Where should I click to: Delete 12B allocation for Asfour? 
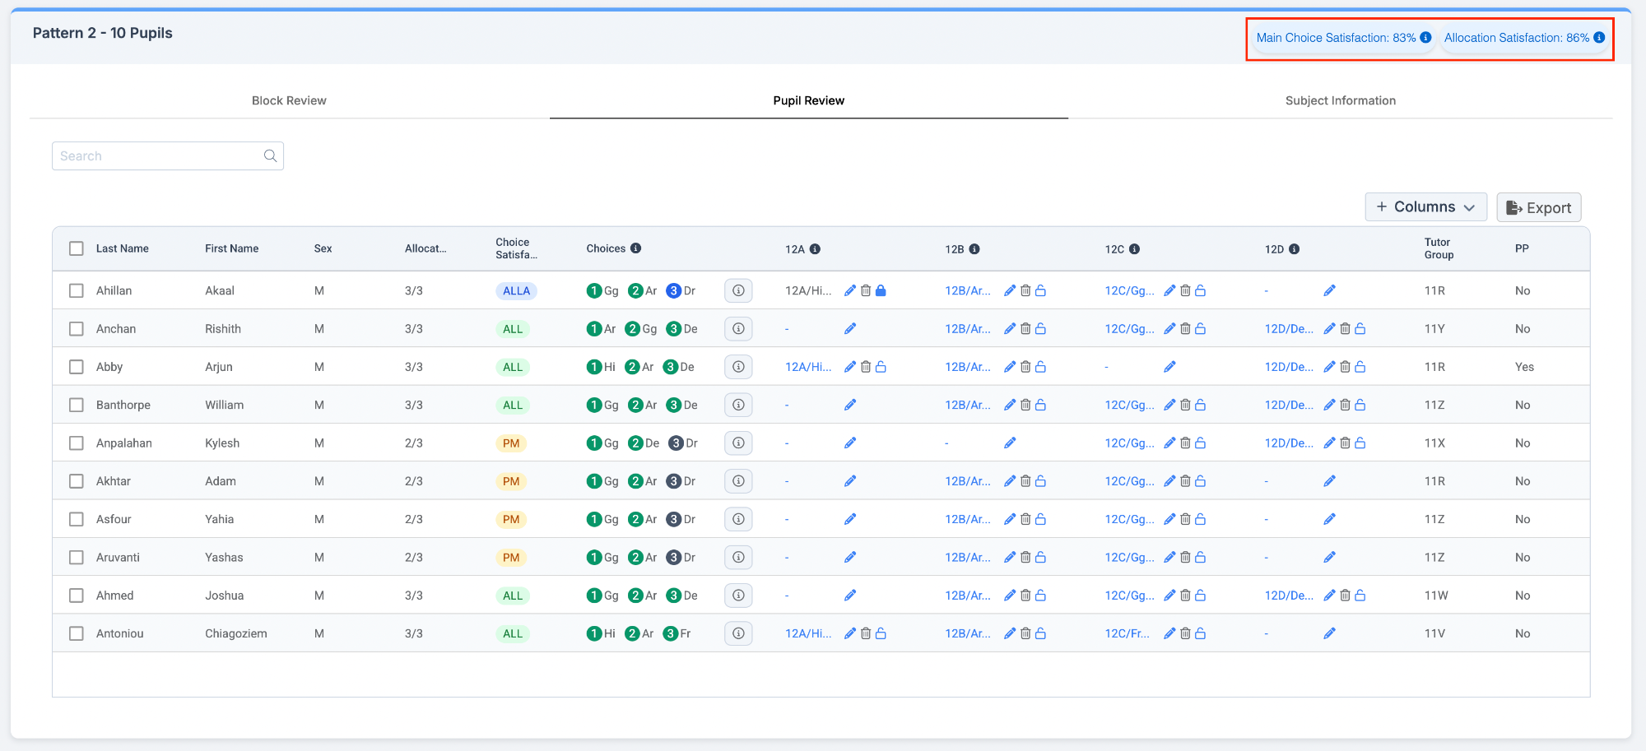(1025, 519)
